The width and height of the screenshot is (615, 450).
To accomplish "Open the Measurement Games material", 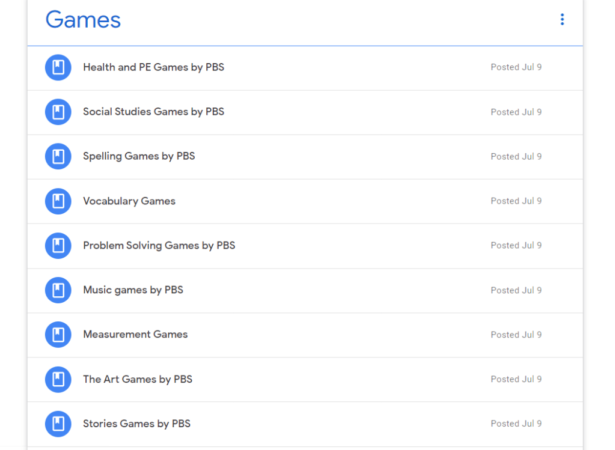I will pyautogui.click(x=135, y=335).
